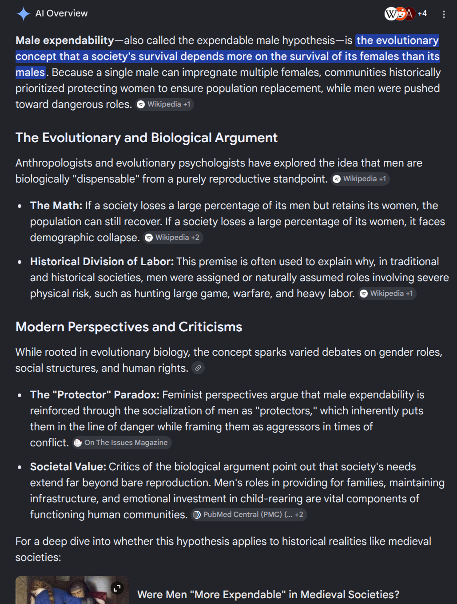This screenshot has width=457, height=604.
Task: Click the Modern Perspectives and Criticisms heading
Action: tap(129, 327)
